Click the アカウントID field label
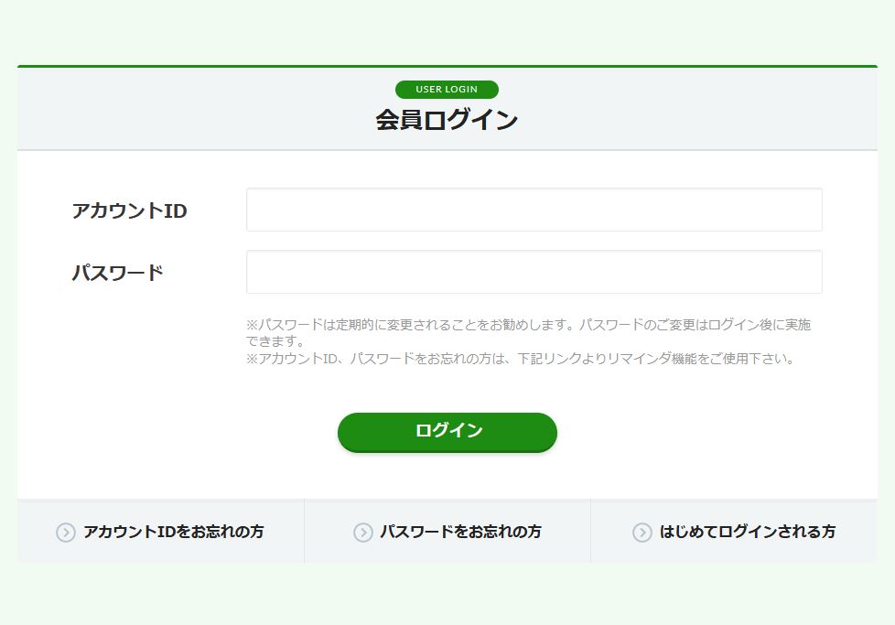Image resolution: width=895 pixels, height=625 pixels. [130, 210]
